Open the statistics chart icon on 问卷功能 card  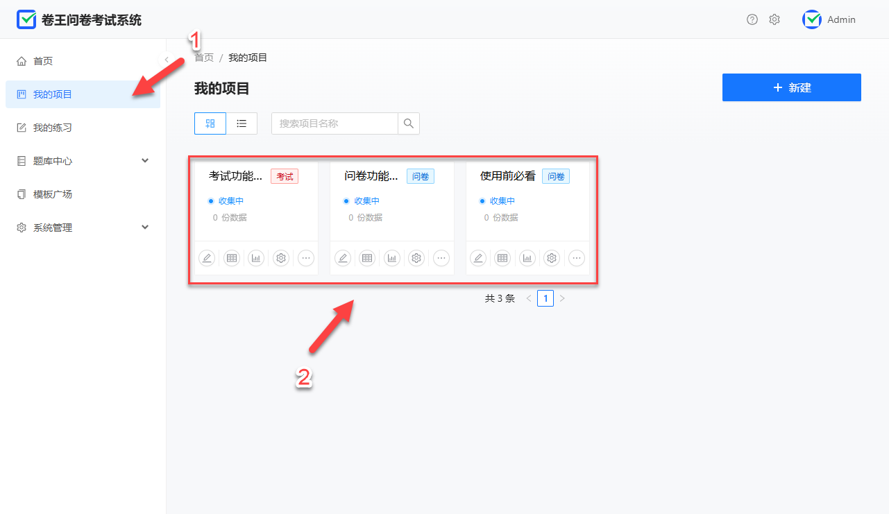(392, 258)
